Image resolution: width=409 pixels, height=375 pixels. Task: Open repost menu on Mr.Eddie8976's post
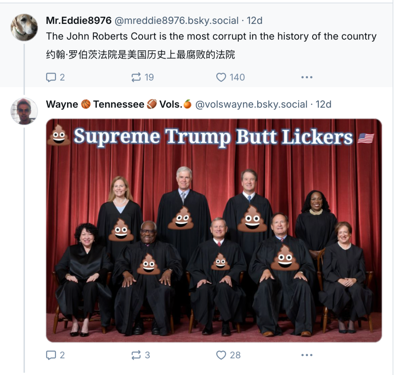[x=136, y=78]
